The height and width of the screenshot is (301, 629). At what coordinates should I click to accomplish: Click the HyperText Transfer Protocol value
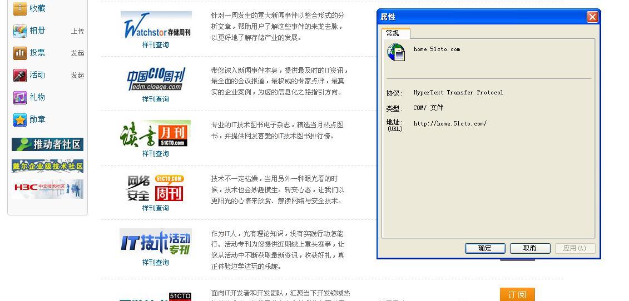pyautogui.click(x=458, y=93)
